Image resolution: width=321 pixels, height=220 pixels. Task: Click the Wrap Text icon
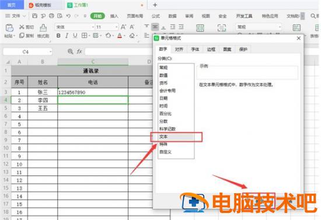pyautogui.click(x=222, y=27)
